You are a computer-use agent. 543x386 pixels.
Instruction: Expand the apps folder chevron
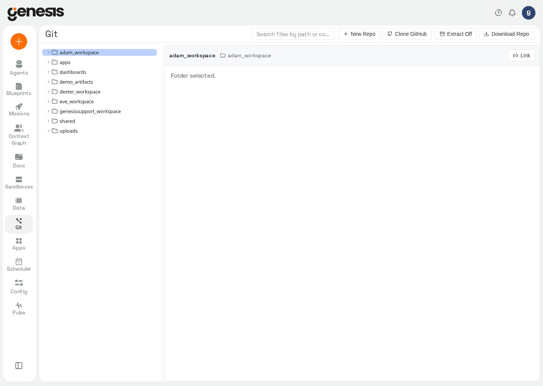(49, 62)
